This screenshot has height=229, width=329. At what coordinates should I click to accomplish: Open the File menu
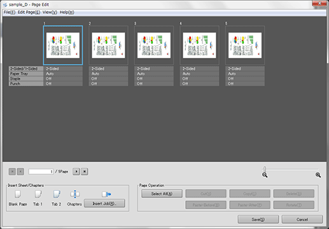(10, 12)
